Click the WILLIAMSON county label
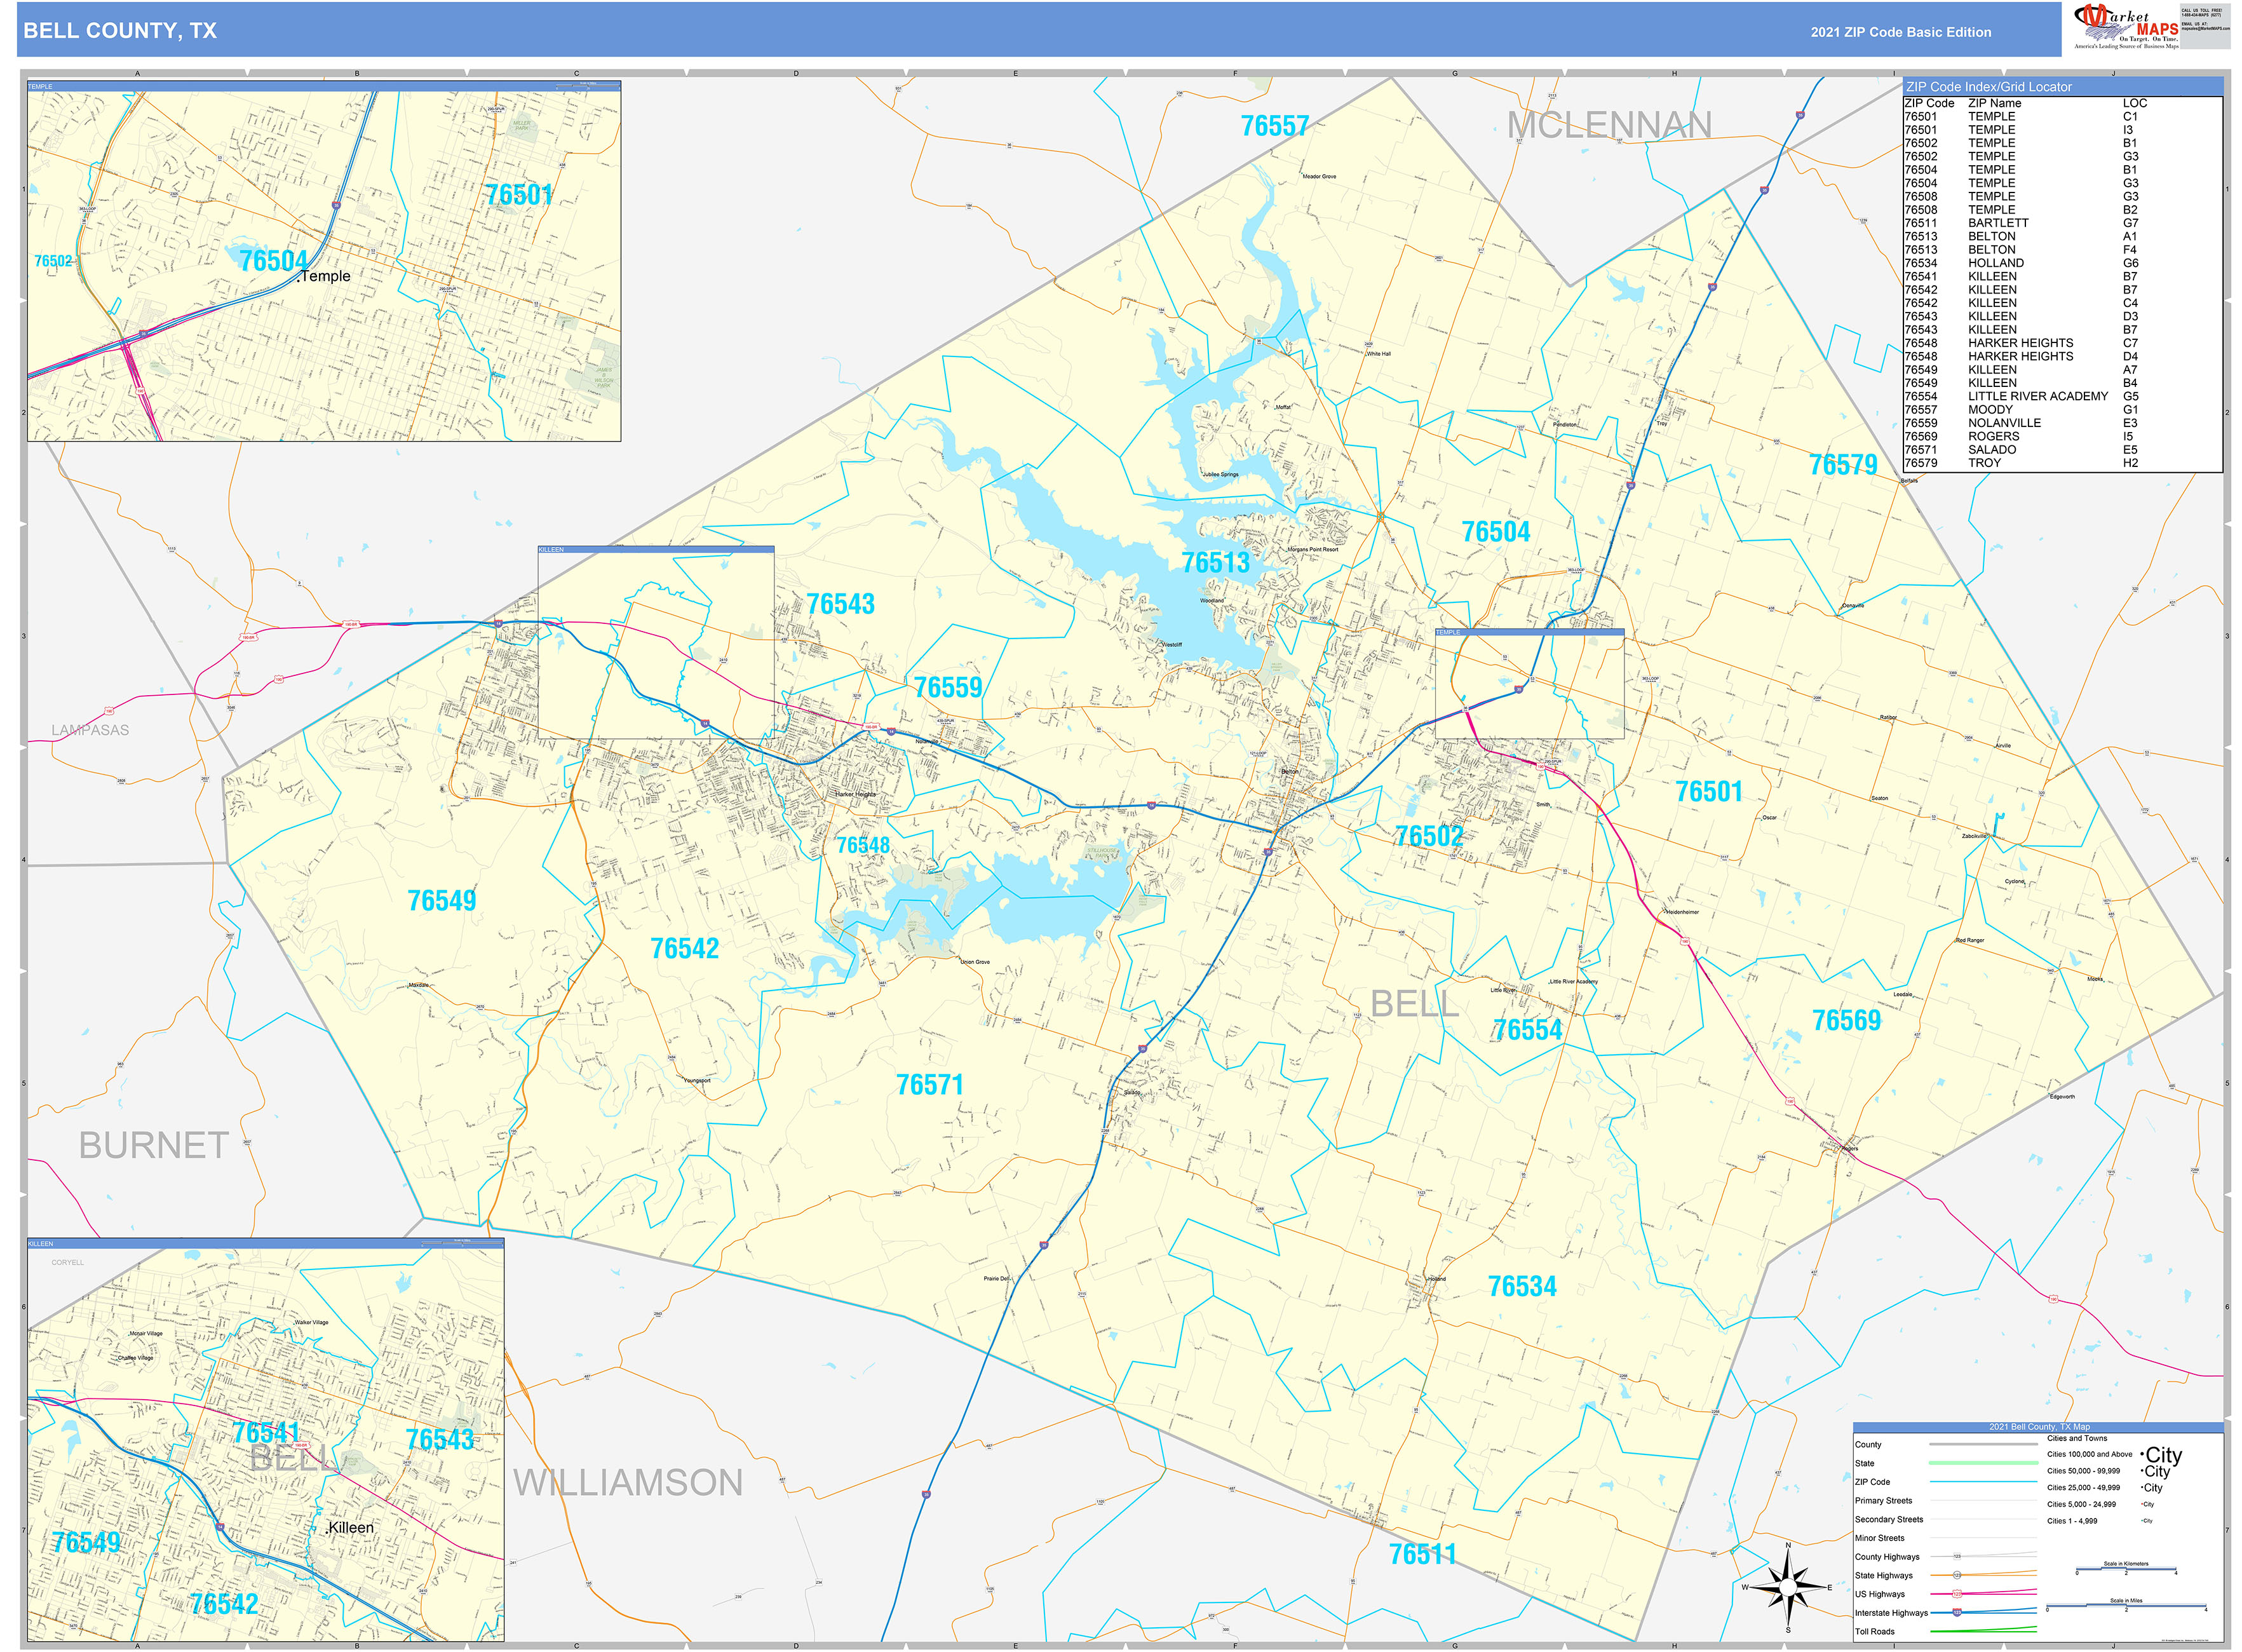The image size is (2242, 1652). tap(628, 1482)
